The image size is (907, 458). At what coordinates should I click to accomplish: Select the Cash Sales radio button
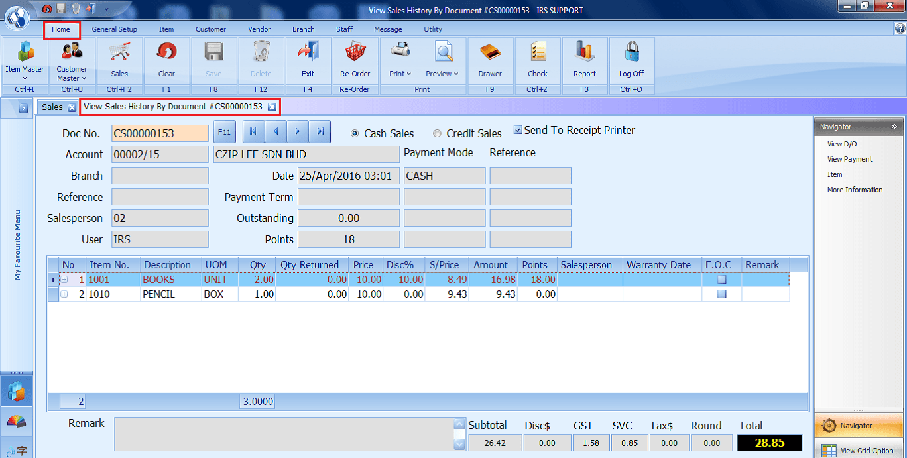(x=354, y=133)
